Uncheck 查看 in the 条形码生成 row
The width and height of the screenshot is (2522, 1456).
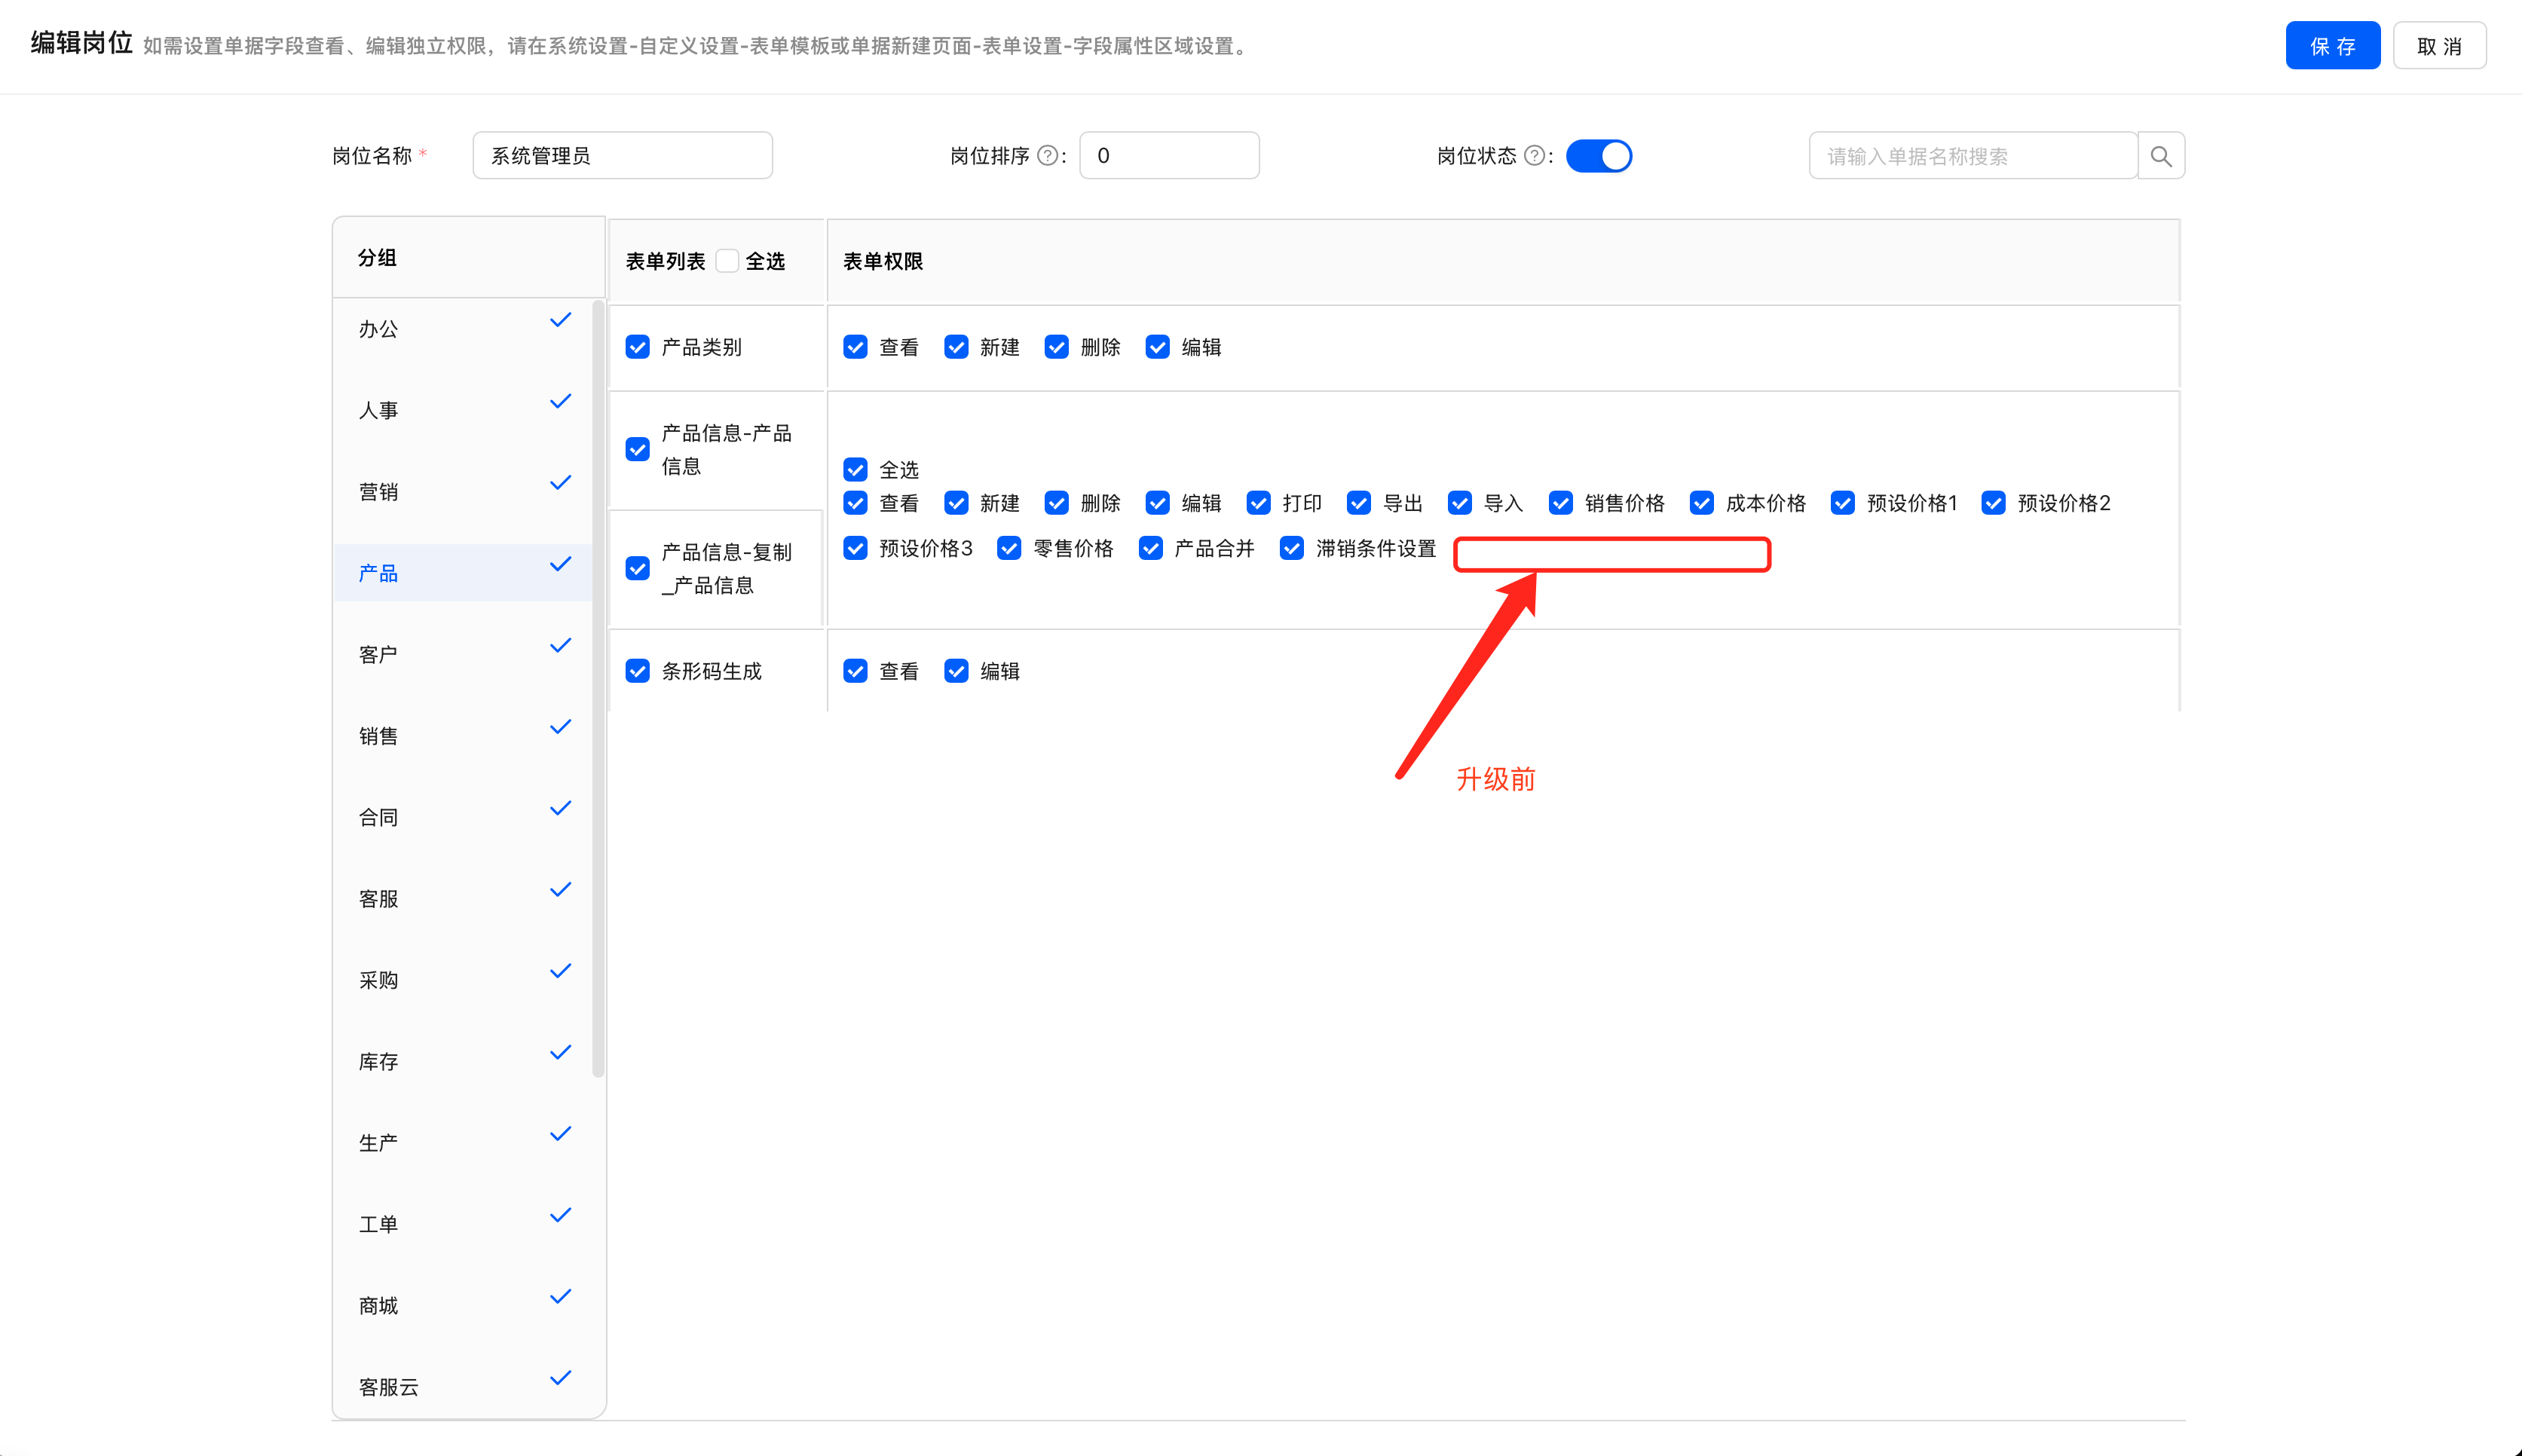[855, 671]
